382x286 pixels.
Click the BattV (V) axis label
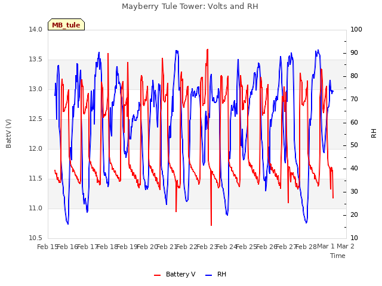[x=8, y=133]
